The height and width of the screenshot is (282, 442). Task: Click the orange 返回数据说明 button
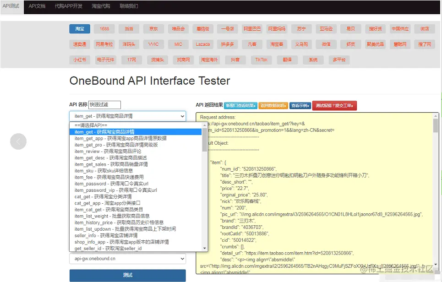[x=273, y=106]
